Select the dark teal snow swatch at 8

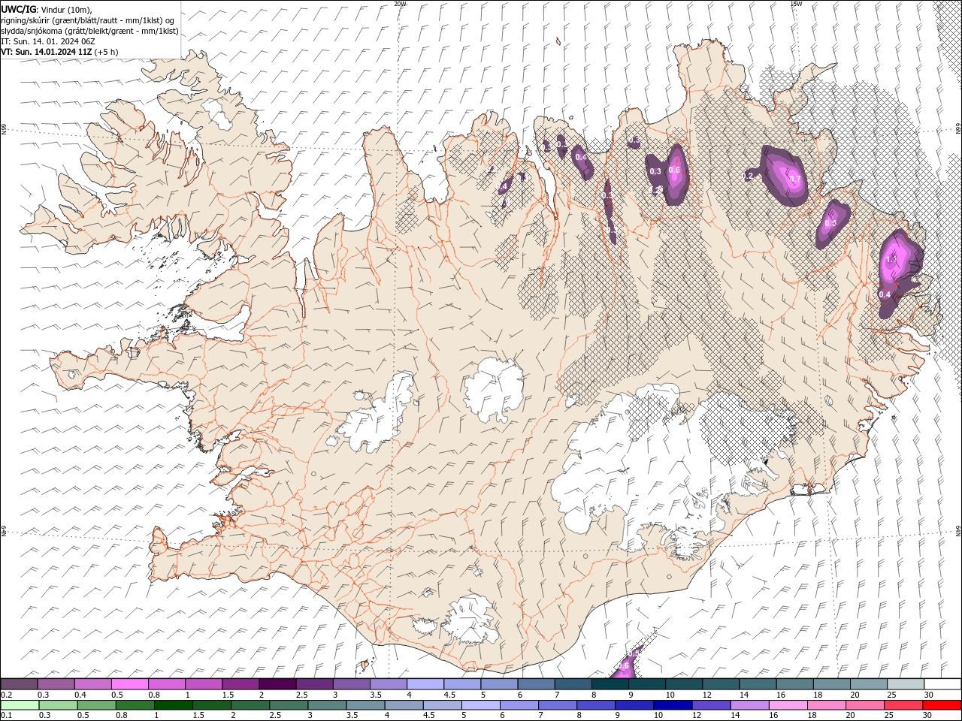click(x=610, y=684)
